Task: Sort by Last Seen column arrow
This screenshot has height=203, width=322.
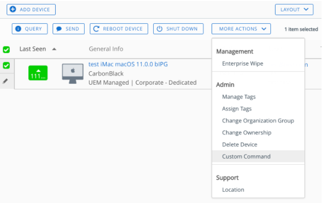Action: (54, 49)
